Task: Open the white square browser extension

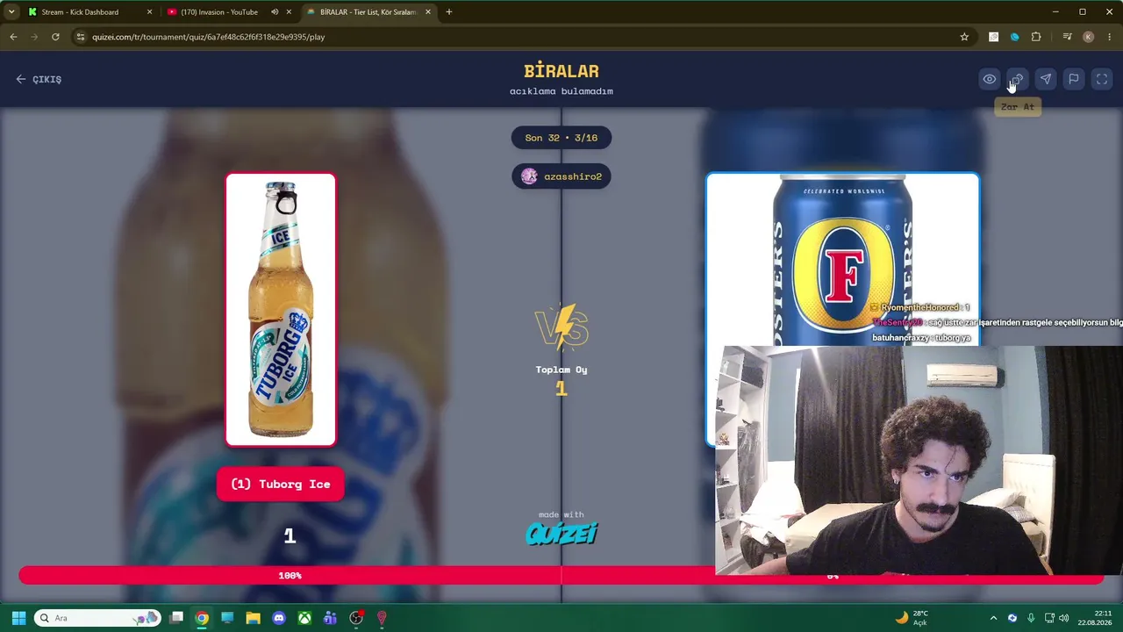Action: click(993, 37)
